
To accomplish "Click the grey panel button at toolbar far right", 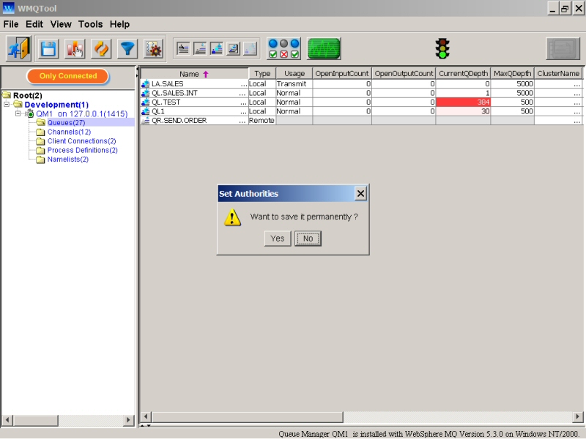I will coord(563,49).
